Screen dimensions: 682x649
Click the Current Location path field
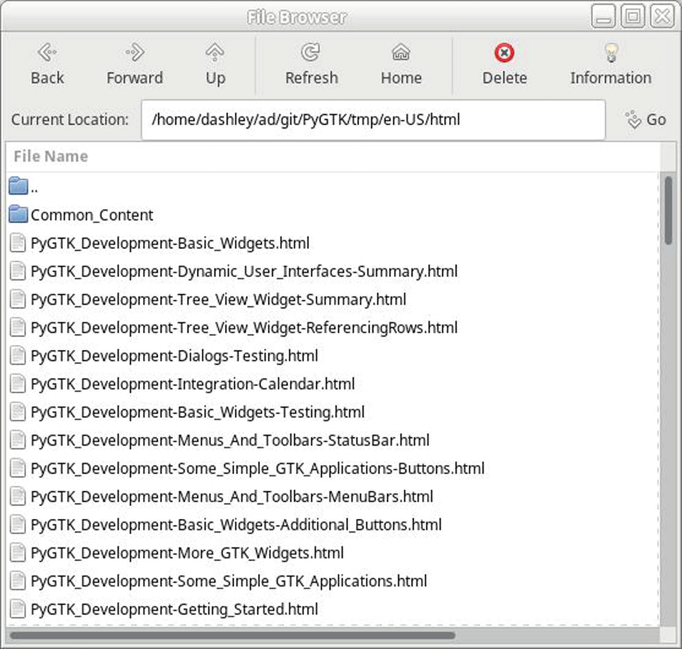(x=373, y=120)
